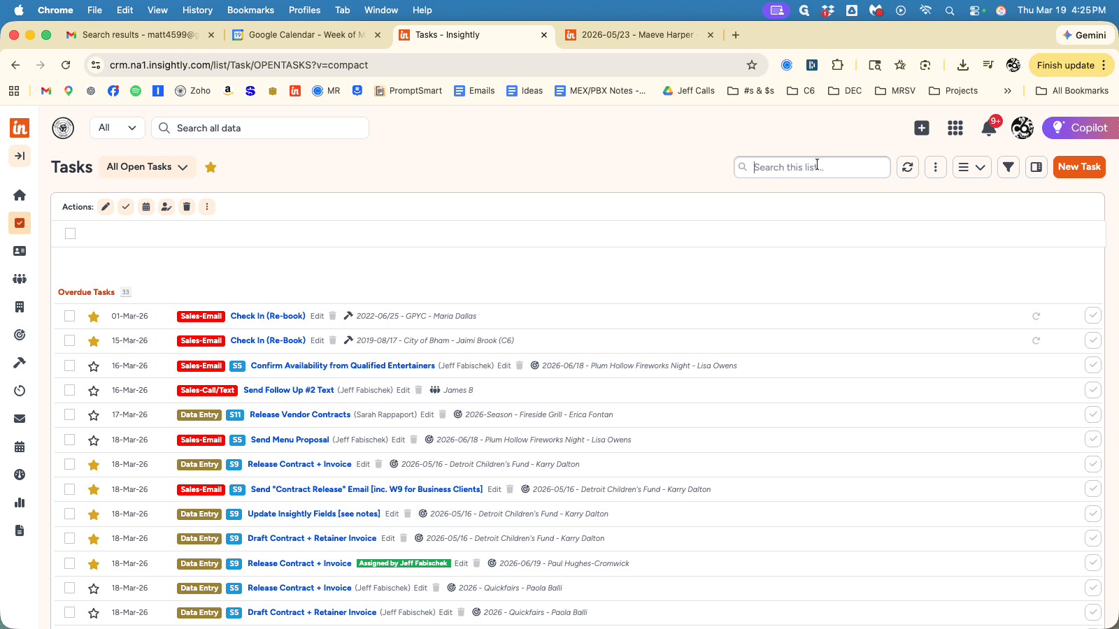Click the reassign user action icon
Screen dimensions: 1119x629
pos(166,207)
